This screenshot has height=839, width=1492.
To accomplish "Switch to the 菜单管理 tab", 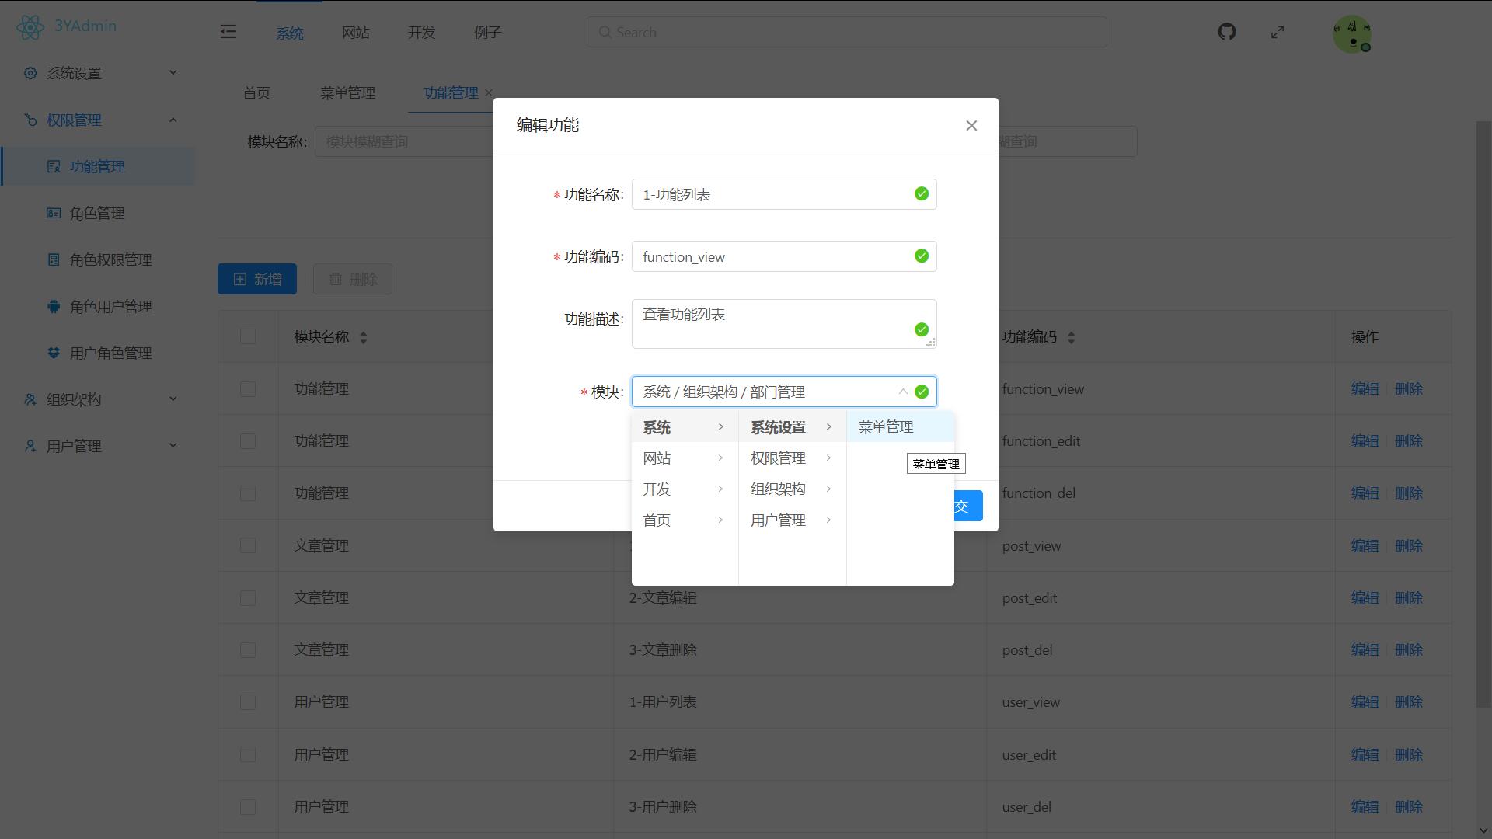I will tap(347, 93).
